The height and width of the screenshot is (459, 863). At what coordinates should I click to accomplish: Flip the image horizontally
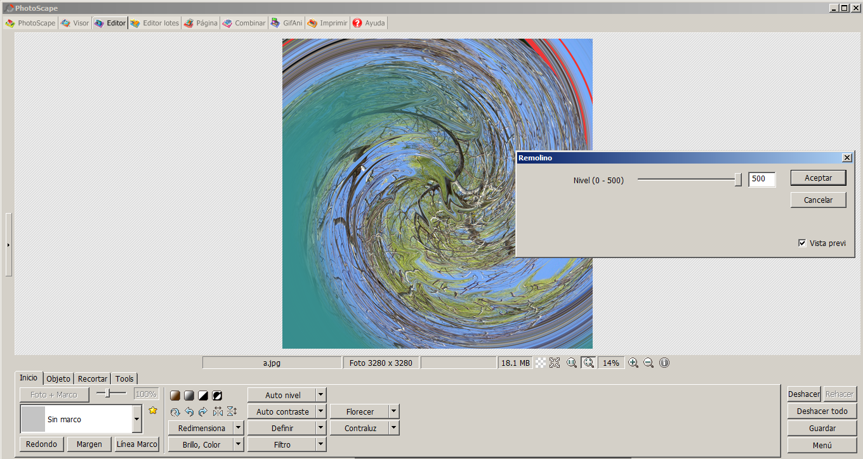[218, 411]
